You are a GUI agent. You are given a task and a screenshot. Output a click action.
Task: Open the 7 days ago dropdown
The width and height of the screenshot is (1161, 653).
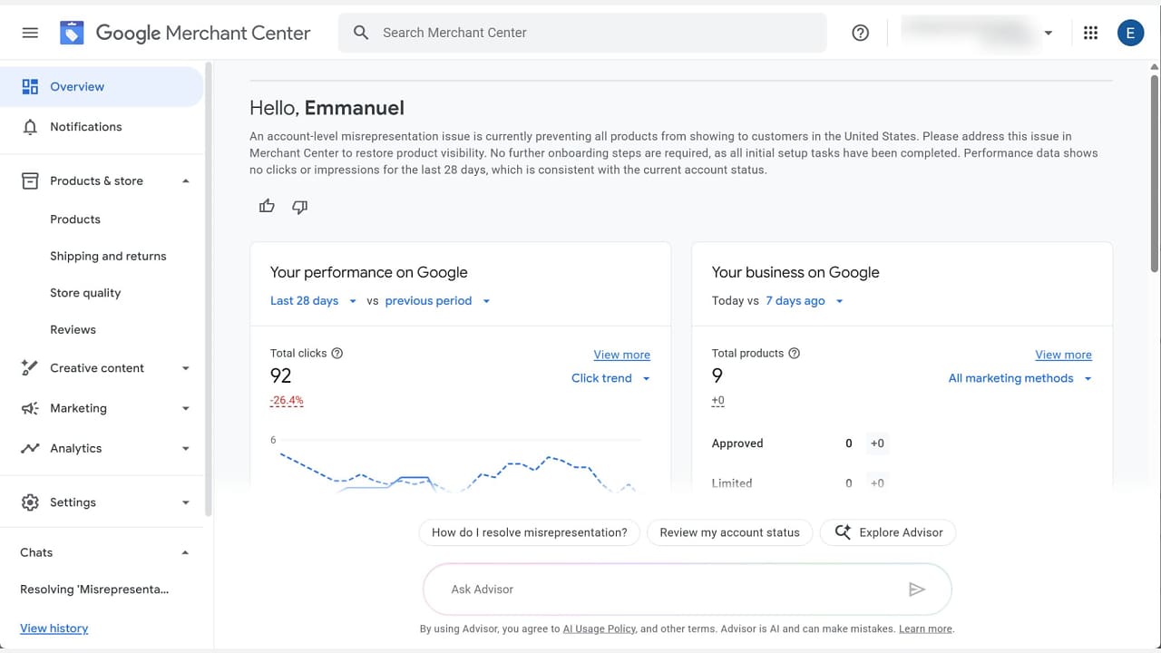coord(805,301)
